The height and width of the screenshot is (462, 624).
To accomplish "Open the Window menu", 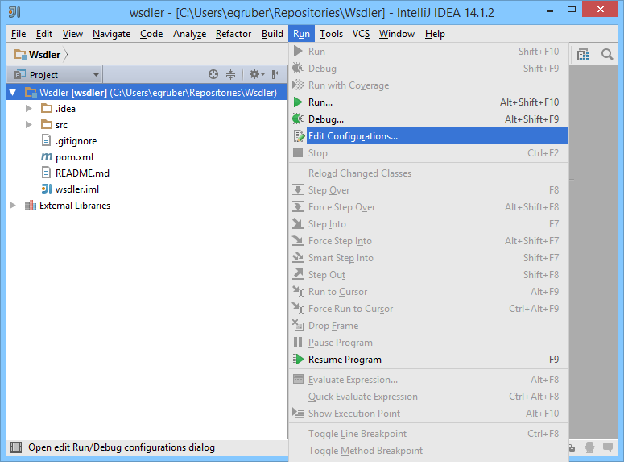I will (397, 34).
